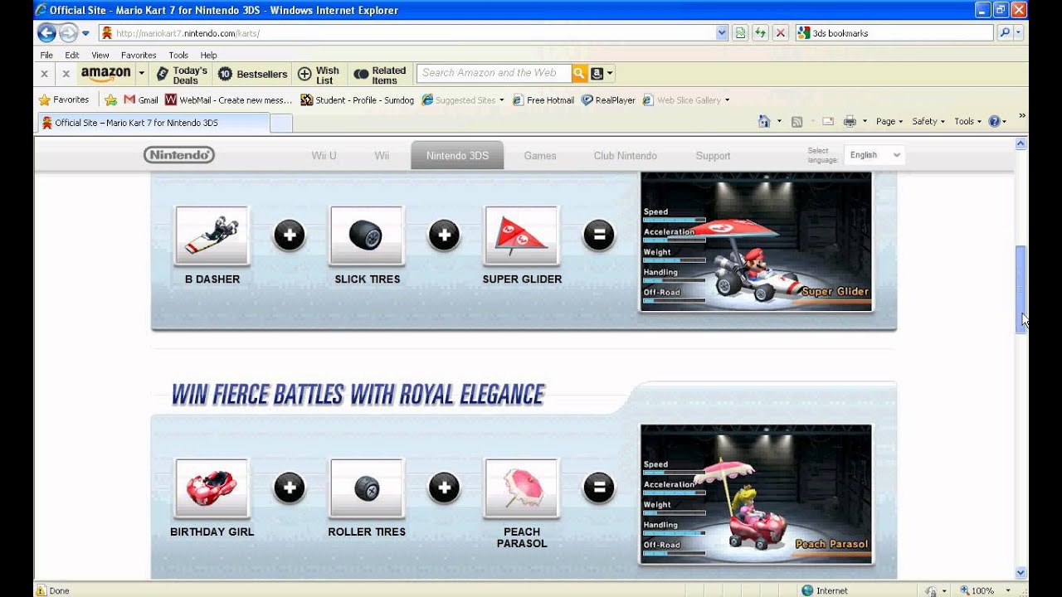The width and height of the screenshot is (1062, 597).
Task: Expand the language dropdown showing English
Action: pos(874,155)
